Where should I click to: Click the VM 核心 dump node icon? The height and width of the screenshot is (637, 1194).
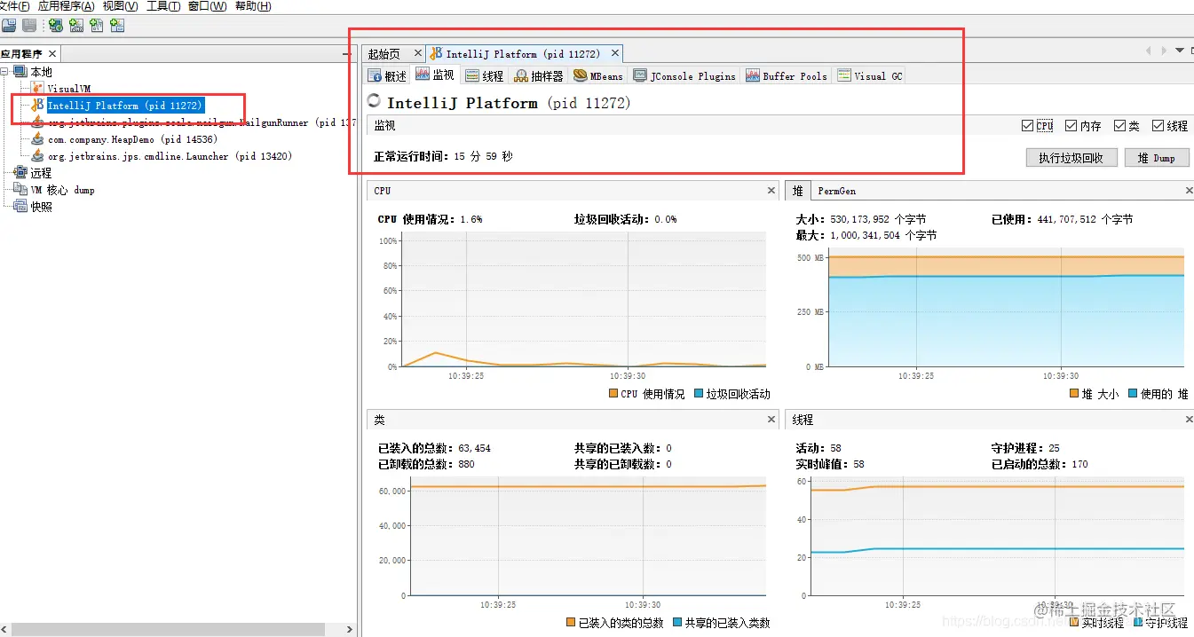click(20, 190)
